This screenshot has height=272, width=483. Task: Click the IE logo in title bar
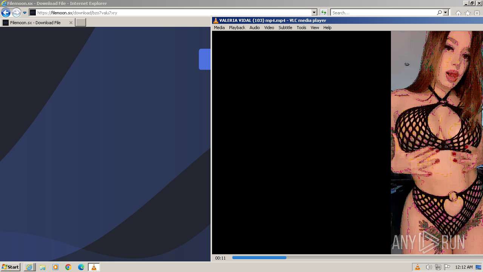[4, 3]
